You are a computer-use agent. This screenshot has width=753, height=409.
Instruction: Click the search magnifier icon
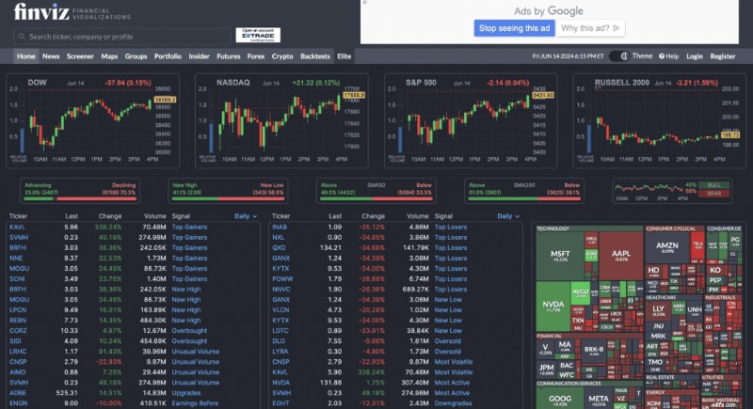(22, 37)
